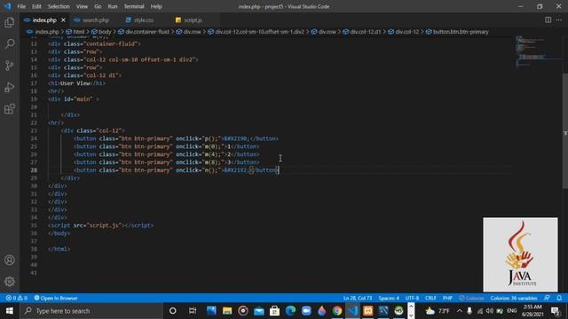Click the feedback icon in status bar
Image resolution: width=568 pixels, height=319 pixels.
click(547, 298)
